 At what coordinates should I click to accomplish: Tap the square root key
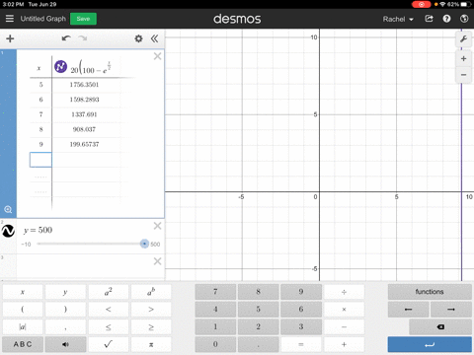point(109,344)
